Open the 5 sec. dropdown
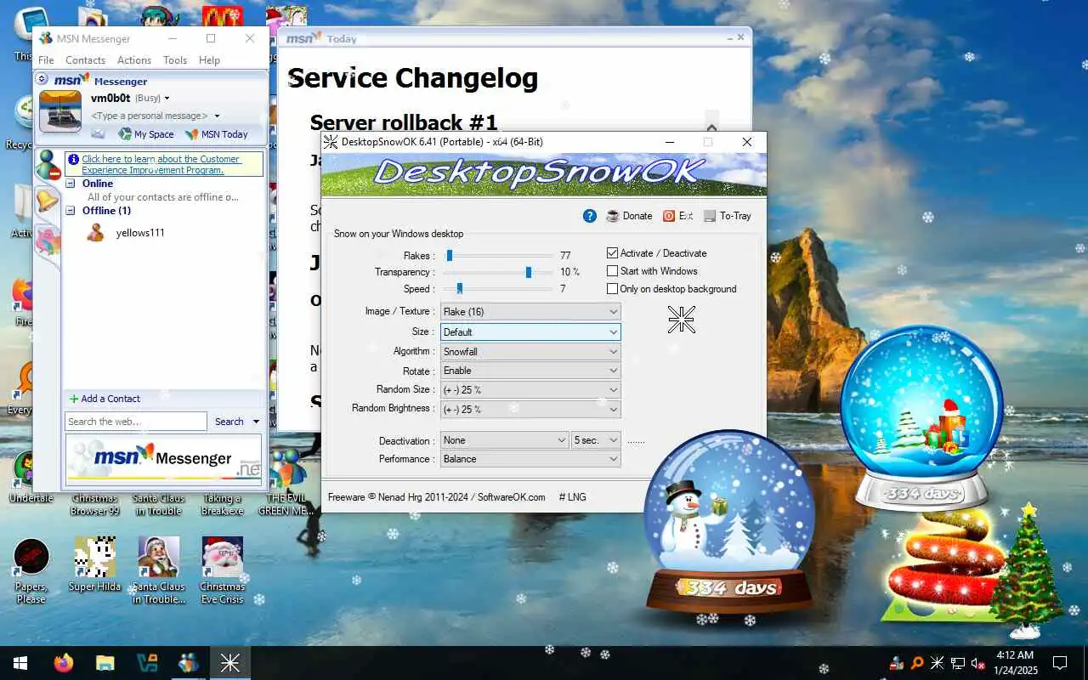Screen dimensions: 1088x680 pos(596,440)
